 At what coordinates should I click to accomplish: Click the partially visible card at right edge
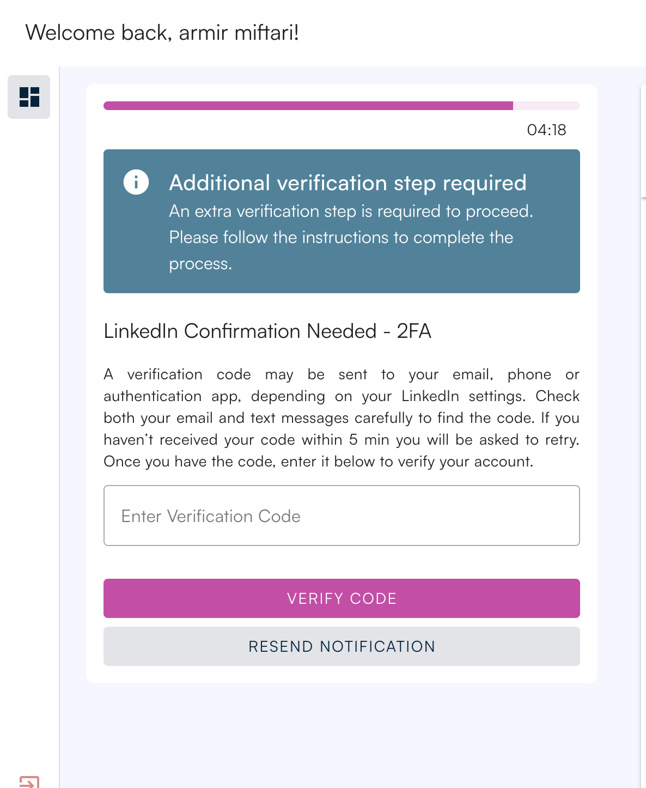643,142
